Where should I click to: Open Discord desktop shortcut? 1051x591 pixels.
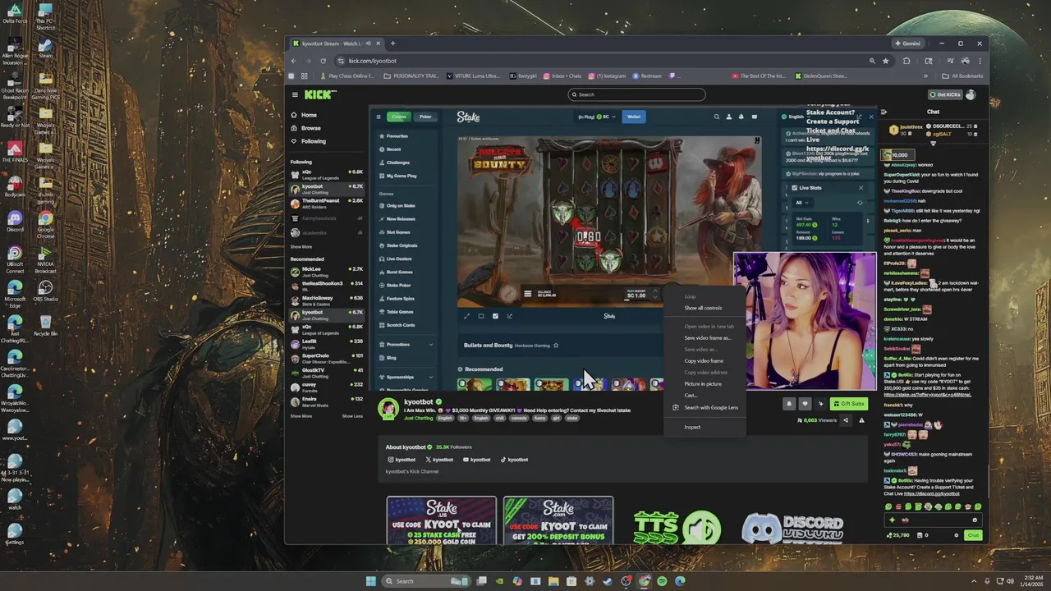(x=14, y=220)
